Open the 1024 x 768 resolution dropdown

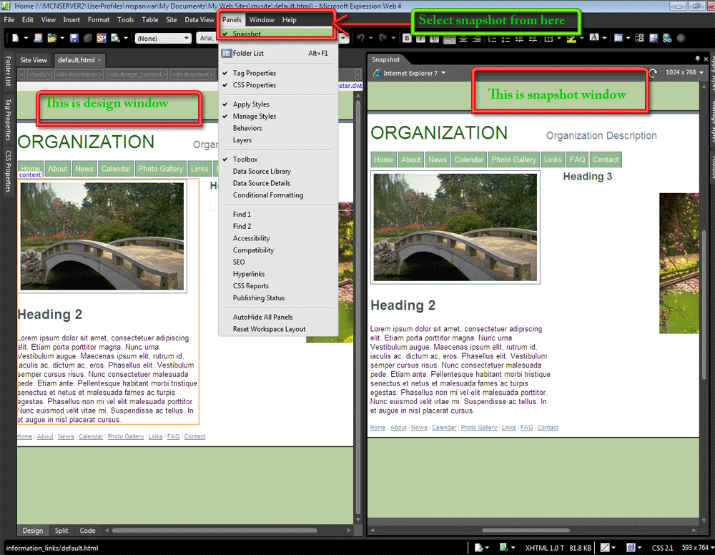(684, 72)
